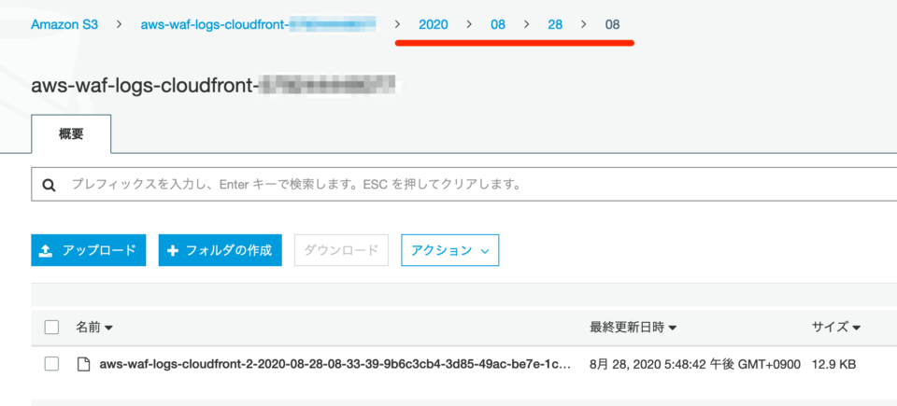This screenshot has height=406, width=897.
Task: Click the plus icon on フォルダの作成
Action: tap(173, 250)
